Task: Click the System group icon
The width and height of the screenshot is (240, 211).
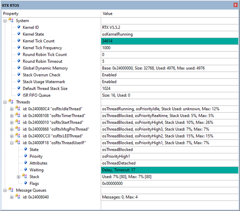Action: 11,20
